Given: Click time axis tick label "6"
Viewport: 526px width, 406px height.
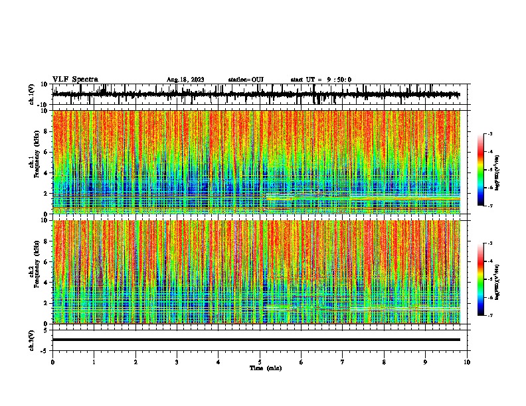Looking at the screenshot, I should [302, 362].
